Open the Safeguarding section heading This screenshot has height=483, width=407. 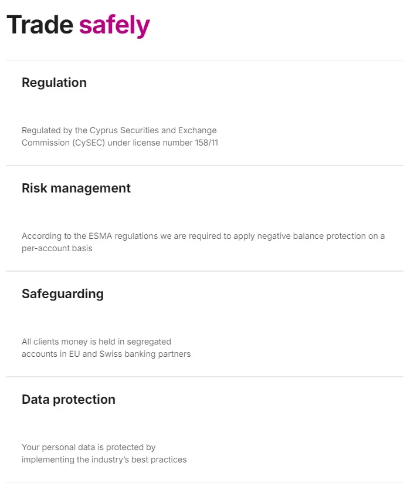(x=63, y=294)
